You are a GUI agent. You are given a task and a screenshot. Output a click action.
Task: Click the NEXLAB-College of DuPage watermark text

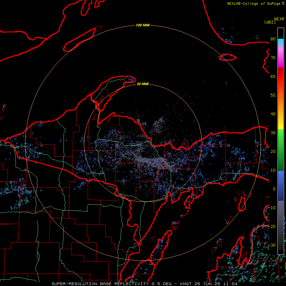(x=255, y=3)
